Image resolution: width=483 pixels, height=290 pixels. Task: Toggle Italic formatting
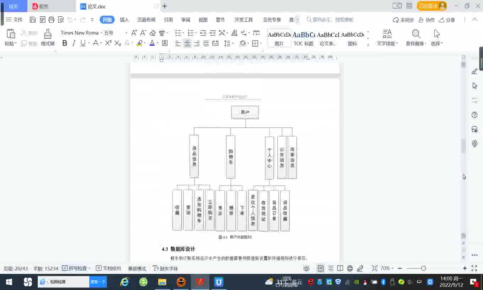[x=74, y=43]
